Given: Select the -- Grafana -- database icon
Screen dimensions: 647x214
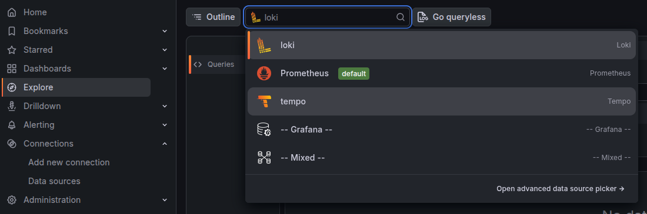Looking at the screenshot, I should click(x=264, y=130).
